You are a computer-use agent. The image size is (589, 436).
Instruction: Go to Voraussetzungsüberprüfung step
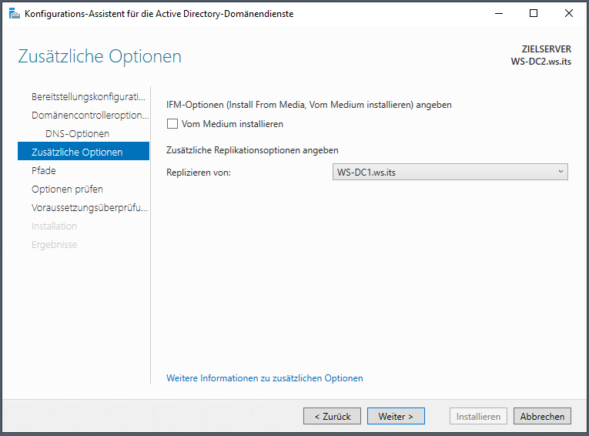[89, 207]
